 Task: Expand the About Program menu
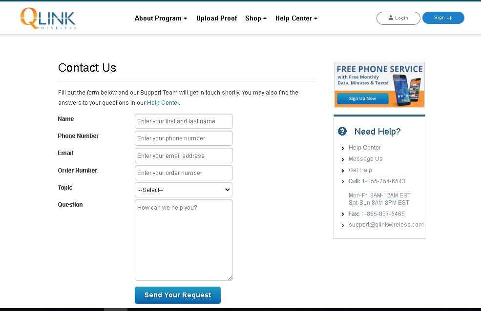click(x=161, y=18)
